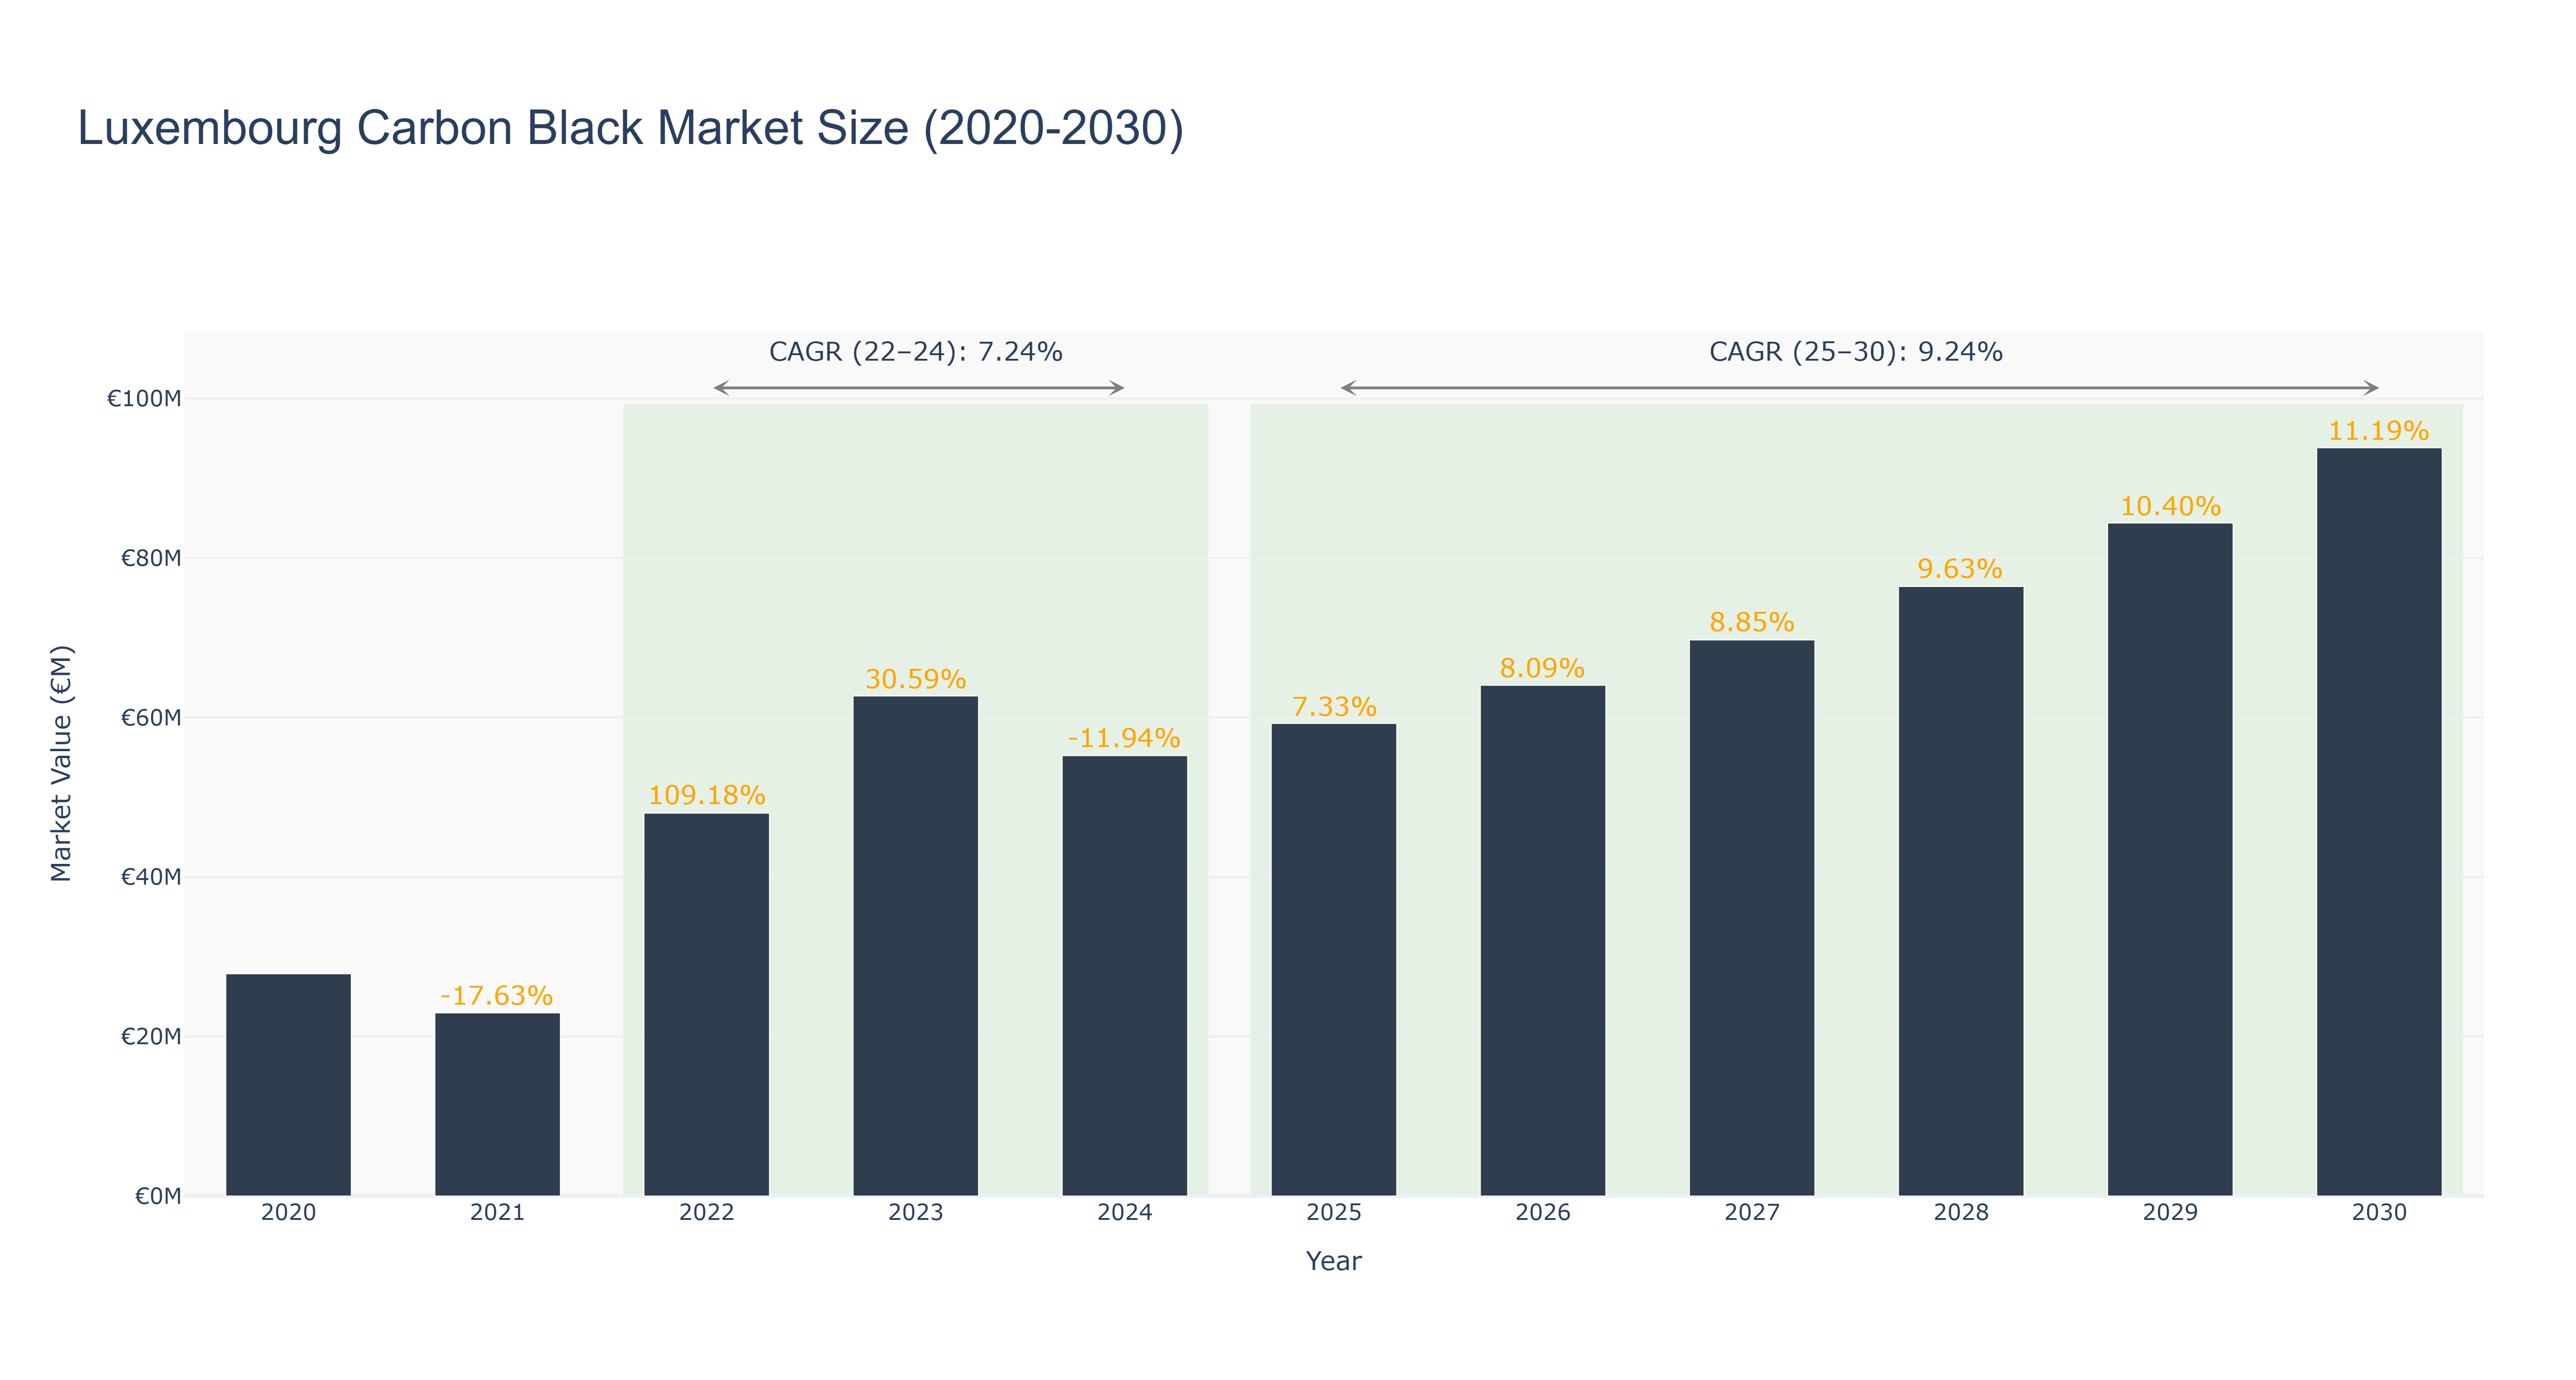The height and width of the screenshot is (1380, 2576).
Task: Click the 2020 market value bar
Action: 288,1084
